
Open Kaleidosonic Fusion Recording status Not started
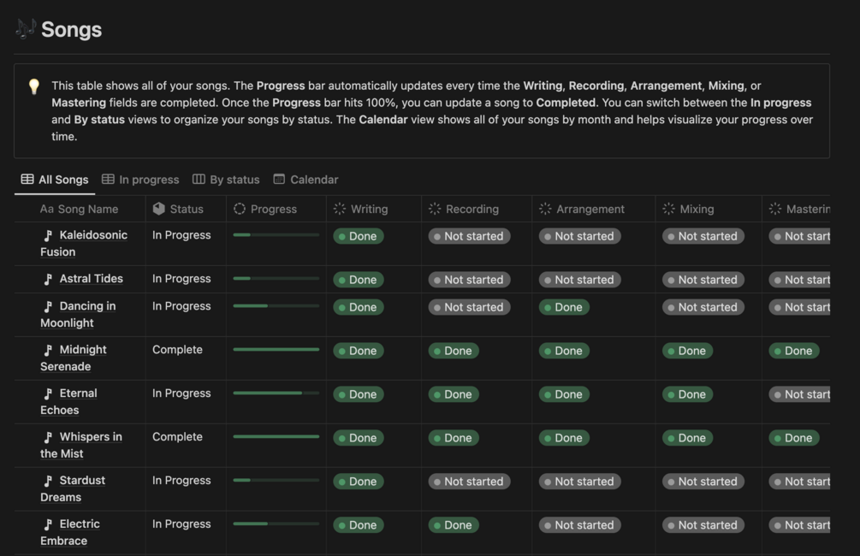pos(470,236)
